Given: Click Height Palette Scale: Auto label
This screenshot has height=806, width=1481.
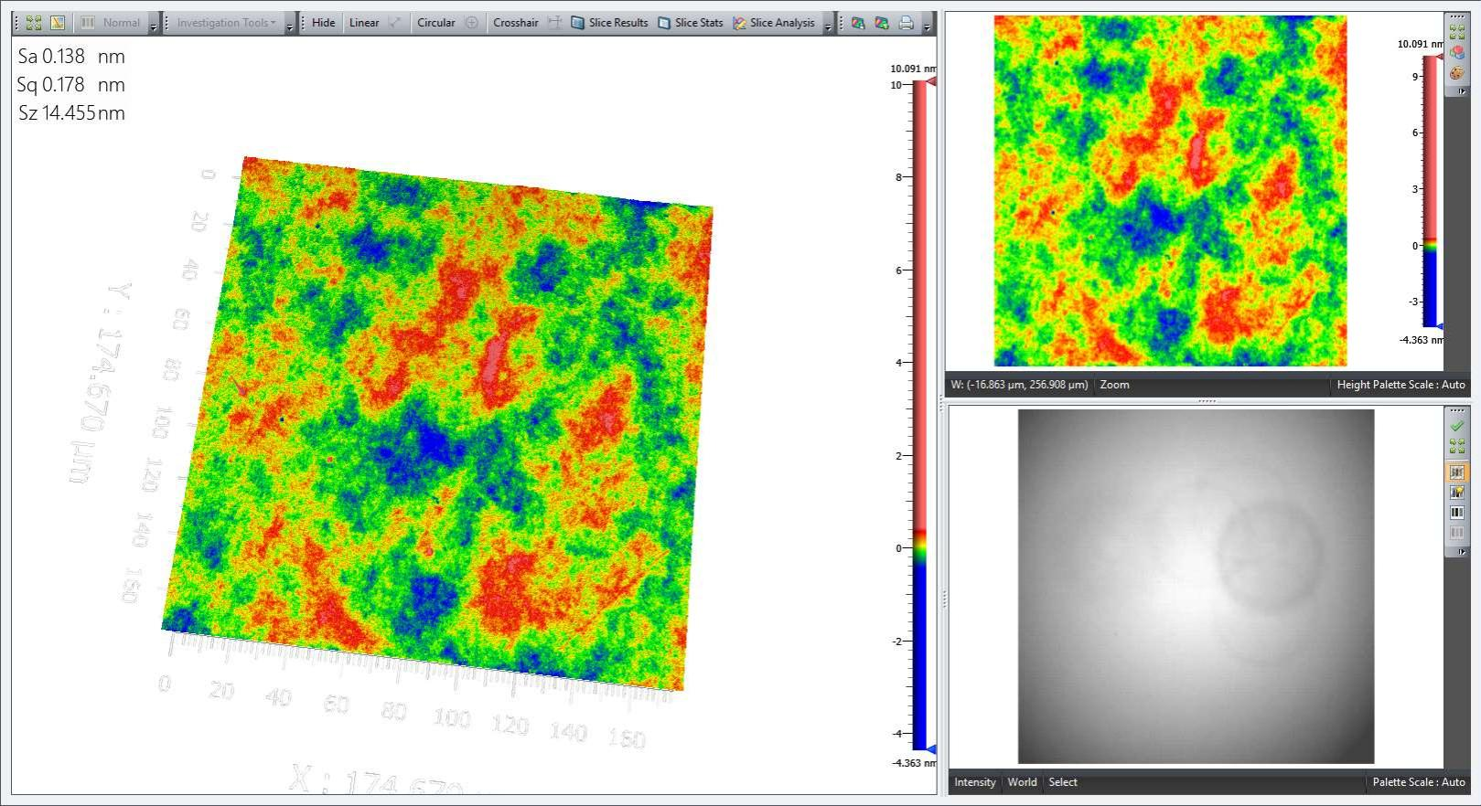Looking at the screenshot, I should coord(1400,385).
